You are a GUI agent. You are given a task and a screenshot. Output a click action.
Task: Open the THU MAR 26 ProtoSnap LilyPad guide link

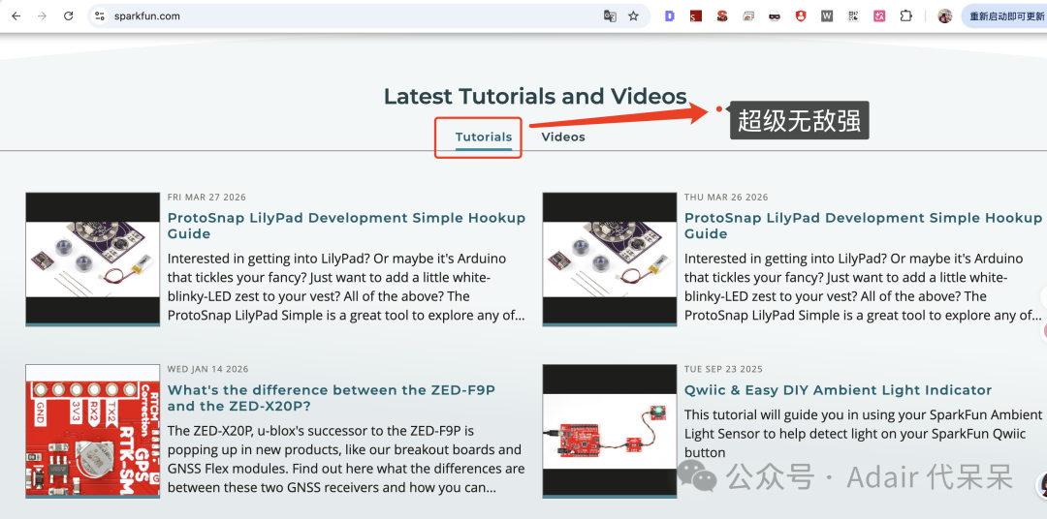pos(863,226)
